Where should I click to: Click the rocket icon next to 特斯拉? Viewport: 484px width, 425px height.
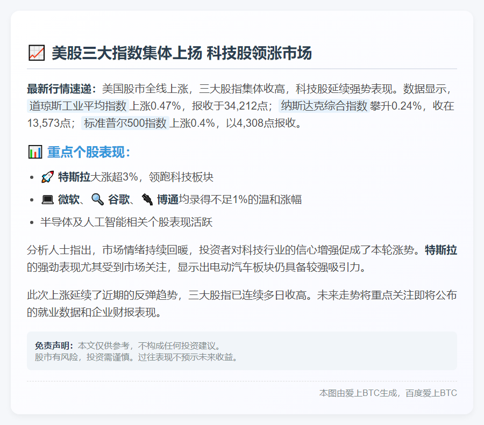(48, 176)
